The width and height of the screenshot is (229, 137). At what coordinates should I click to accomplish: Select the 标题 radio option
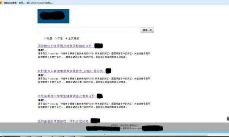point(45,38)
